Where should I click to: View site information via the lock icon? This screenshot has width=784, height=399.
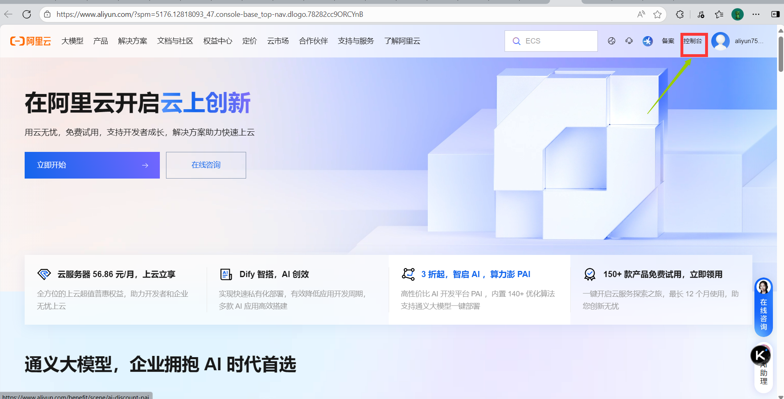47,14
